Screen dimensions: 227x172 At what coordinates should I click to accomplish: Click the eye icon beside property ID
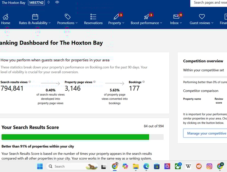(x=57, y=2)
